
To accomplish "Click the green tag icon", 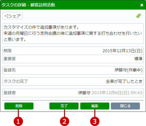I will (x=138, y=16).
